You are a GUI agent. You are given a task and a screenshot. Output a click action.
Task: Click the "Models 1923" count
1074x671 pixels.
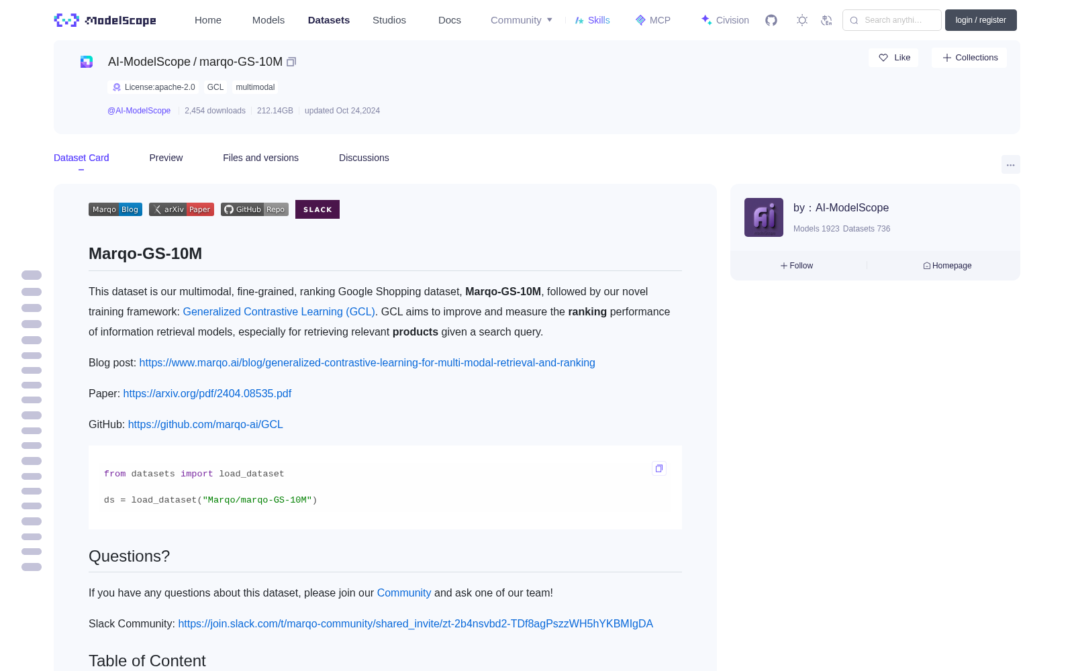816,229
